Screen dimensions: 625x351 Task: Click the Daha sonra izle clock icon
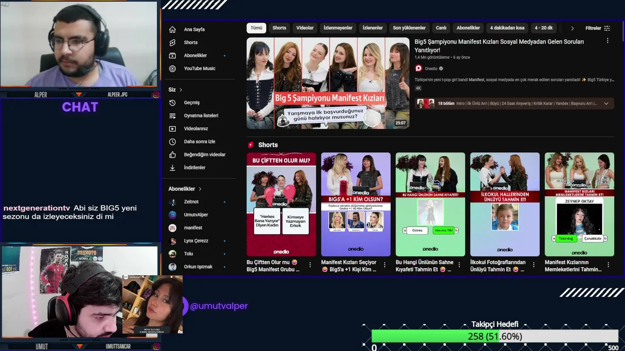tap(172, 142)
